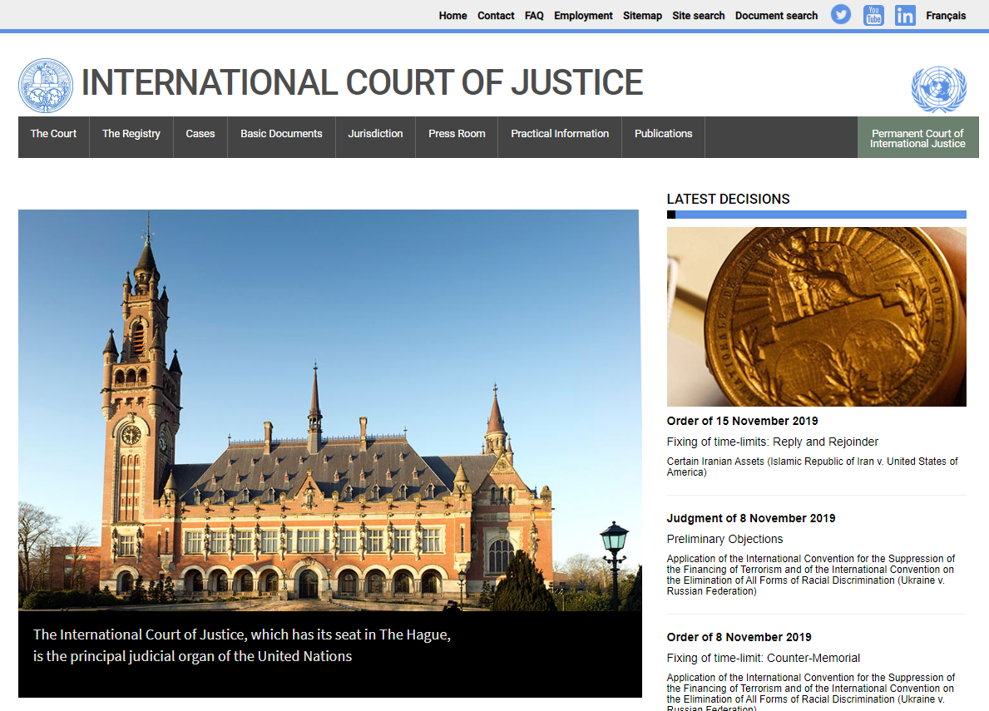989x711 pixels.
Task: Open Document search
Action: coord(776,16)
